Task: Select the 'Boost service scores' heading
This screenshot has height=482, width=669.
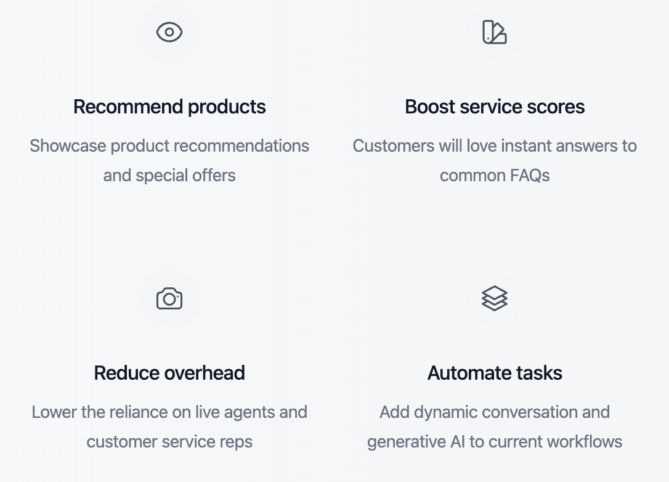Action: pos(495,107)
